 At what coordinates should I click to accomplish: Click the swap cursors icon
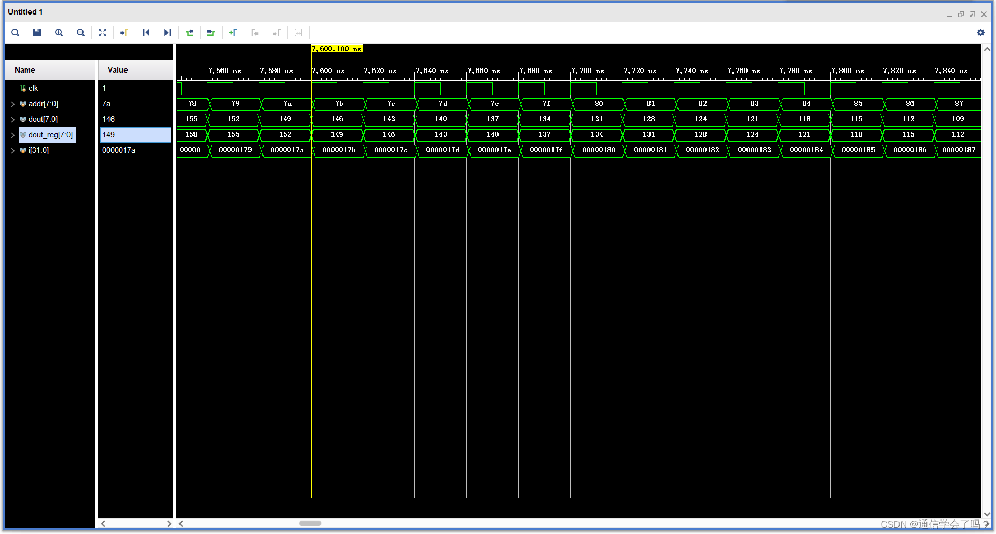coord(298,33)
